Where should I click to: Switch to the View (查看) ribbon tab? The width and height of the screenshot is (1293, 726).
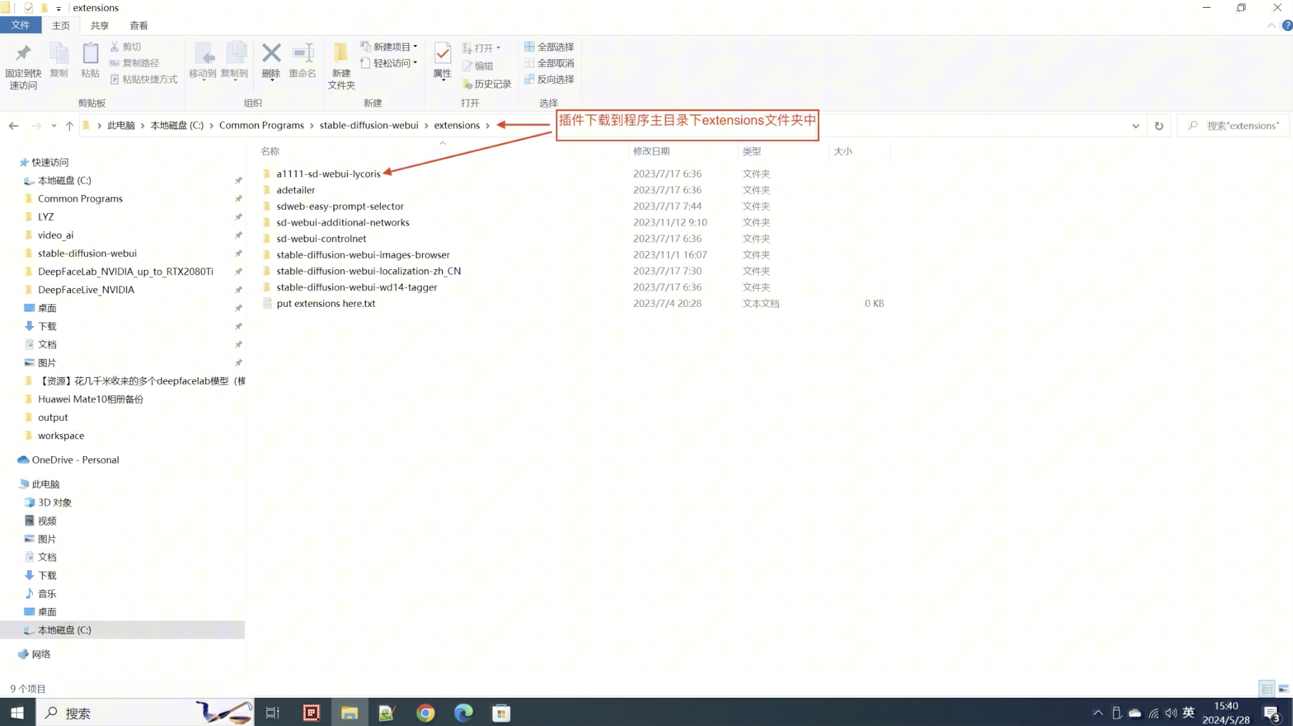click(x=138, y=25)
